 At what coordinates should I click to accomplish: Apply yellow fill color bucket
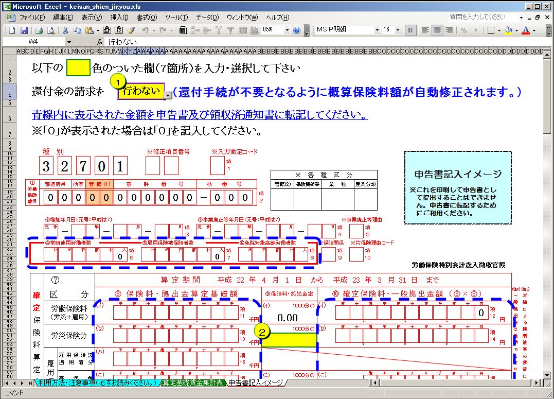click(508, 30)
